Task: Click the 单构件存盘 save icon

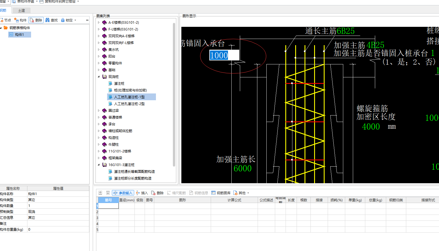Action: (x=14, y=1)
